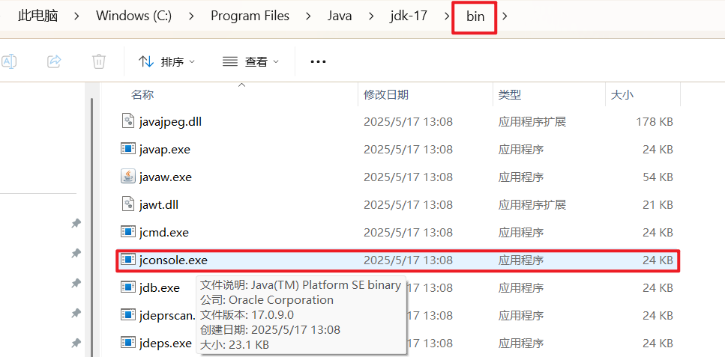Screen dimensions: 725x357
Task: Open the 查看 view dropdown
Action: (x=250, y=61)
